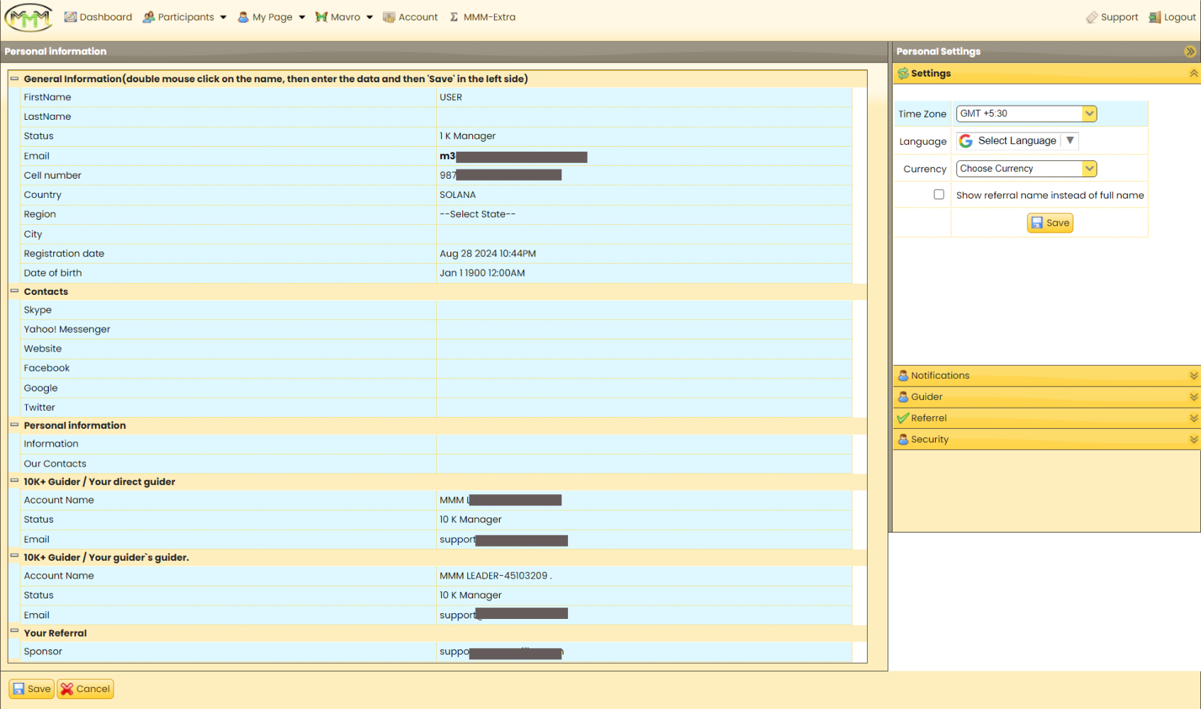Open the MMM-Extra menu item
Screen dimensions: 1201x709
coord(483,17)
